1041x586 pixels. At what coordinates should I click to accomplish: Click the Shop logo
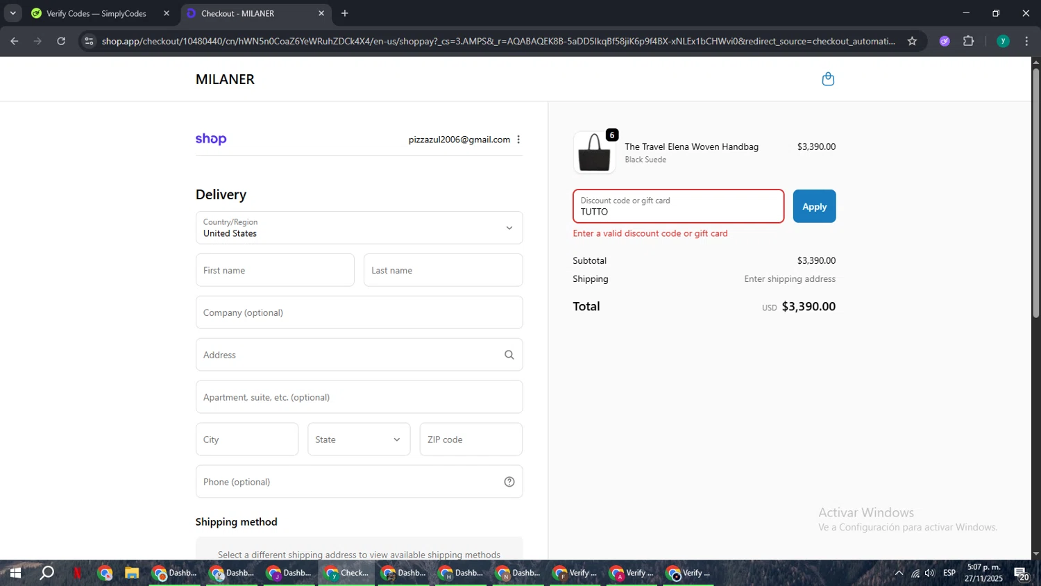click(211, 139)
